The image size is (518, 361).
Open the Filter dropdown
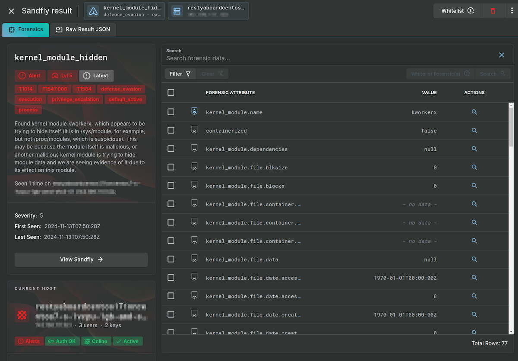[180, 73]
